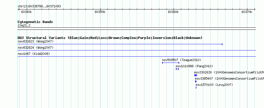This screenshot has height=108, width=264.
Task: Open variant nsv1067 (Kidd2008) label
Action: pyautogui.click(x=34, y=54)
